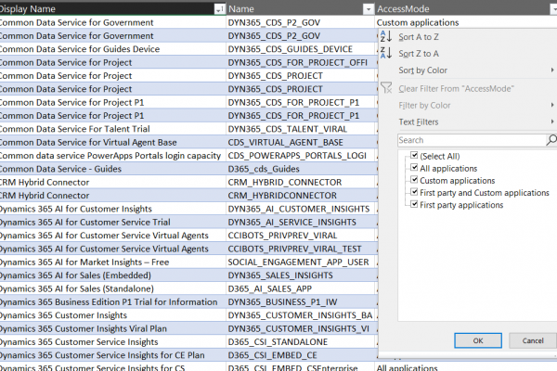The width and height of the screenshot is (557, 371).
Task: Cancel the filter dialog
Action: coord(533,340)
